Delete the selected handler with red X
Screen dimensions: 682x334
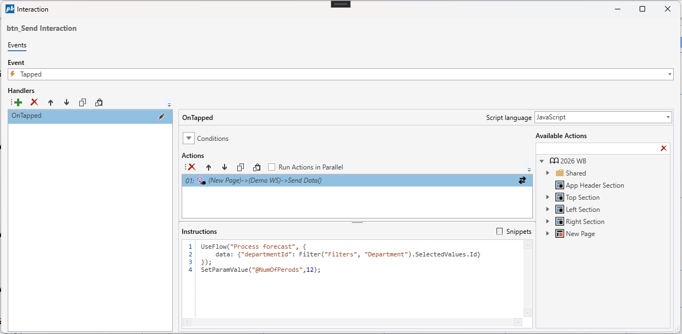point(34,102)
